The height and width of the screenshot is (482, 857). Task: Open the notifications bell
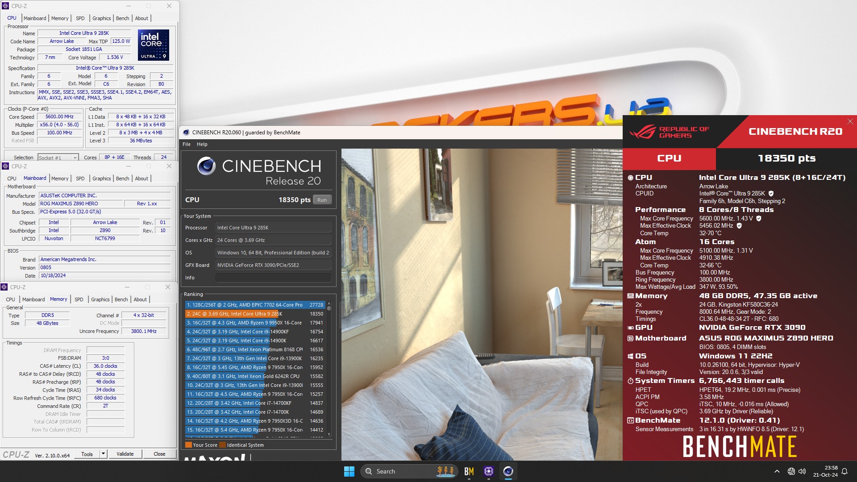(x=845, y=471)
